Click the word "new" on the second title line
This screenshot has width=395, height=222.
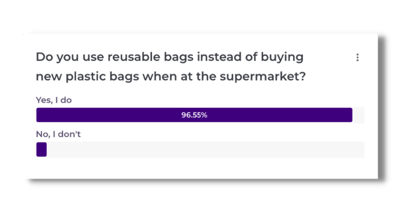(49, 77)
